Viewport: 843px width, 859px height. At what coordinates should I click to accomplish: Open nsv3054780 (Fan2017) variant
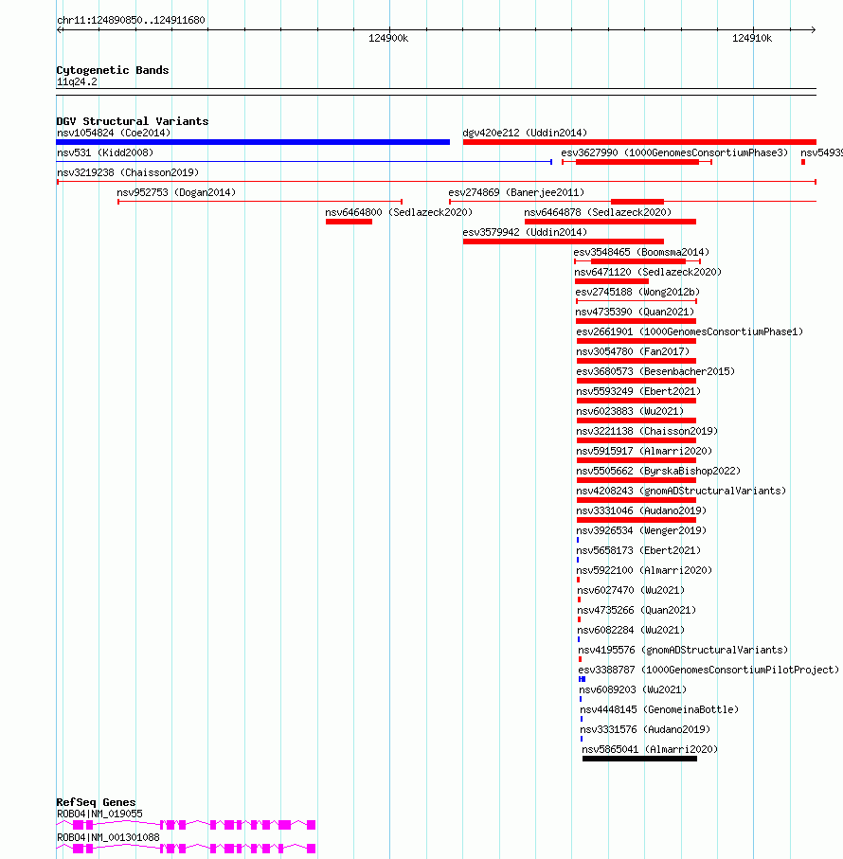click(633, 351)
